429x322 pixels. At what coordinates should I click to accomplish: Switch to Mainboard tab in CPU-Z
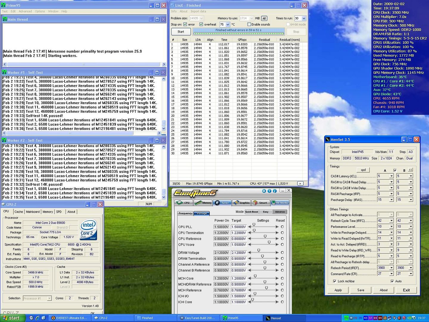(x=33, y=212)
